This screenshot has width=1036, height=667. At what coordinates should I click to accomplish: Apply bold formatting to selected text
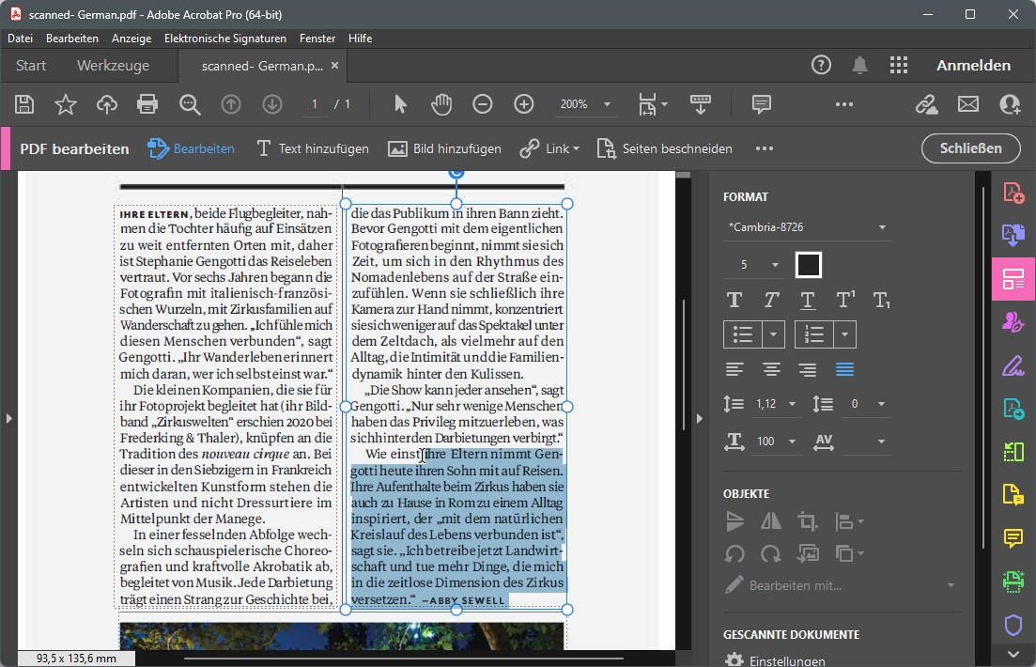pyautogui.click(x=734, y=299)
